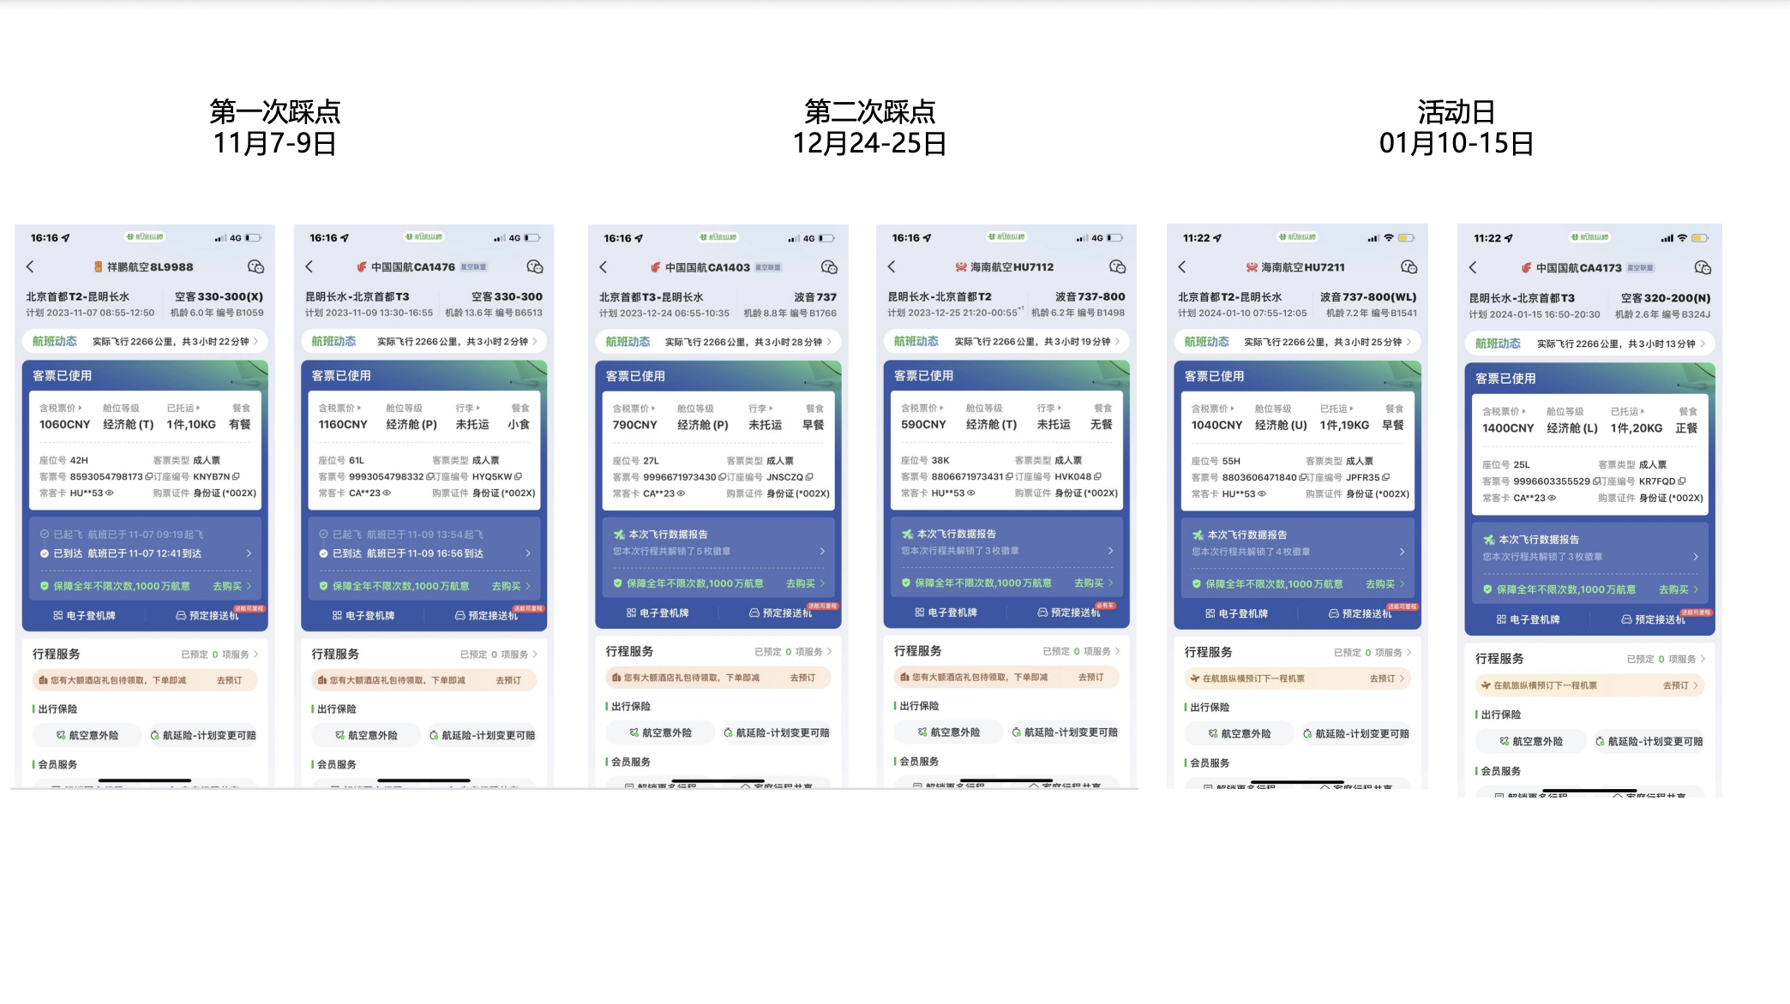Reveal masked CA**23 card number on CA1476
The image size is (1790, 1004).
[x=387, y=493]
